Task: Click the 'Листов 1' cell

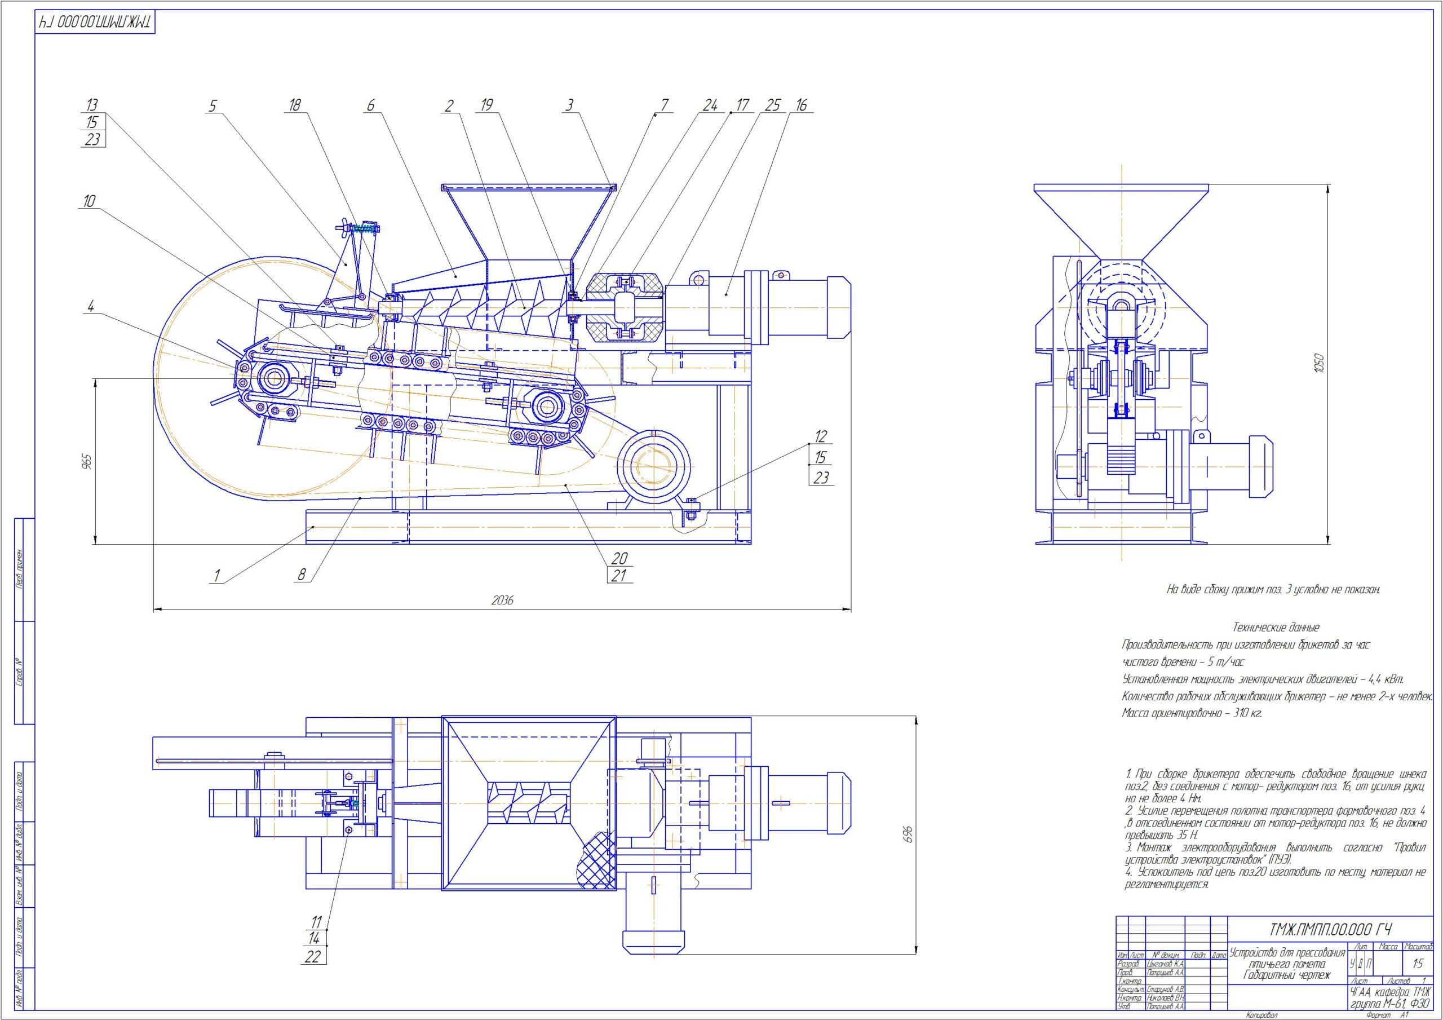Action: click(x=1408, y=981)
